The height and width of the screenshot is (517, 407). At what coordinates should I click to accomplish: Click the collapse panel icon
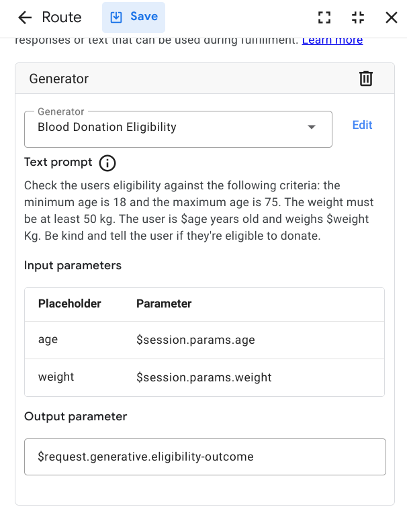[x=358, y=17]
